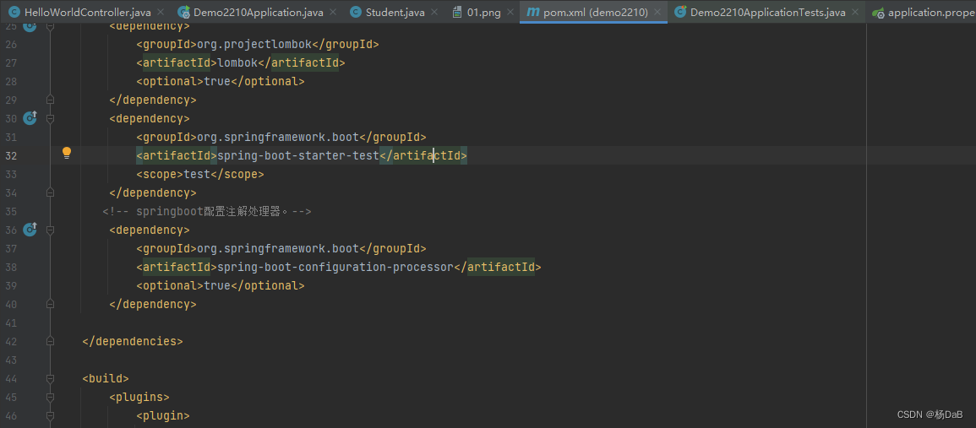
Task: Click line number 43 in the gutter
Action: coord(11,360)
